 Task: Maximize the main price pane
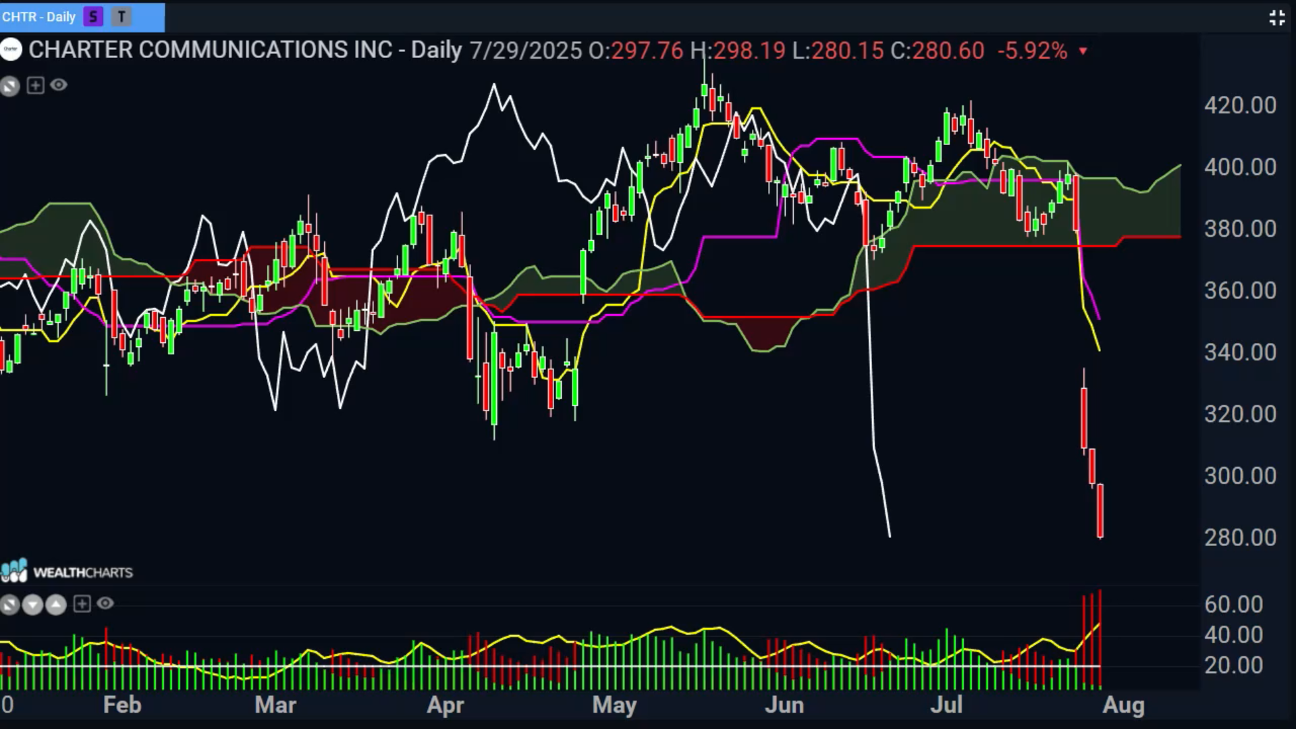(9, 86)
